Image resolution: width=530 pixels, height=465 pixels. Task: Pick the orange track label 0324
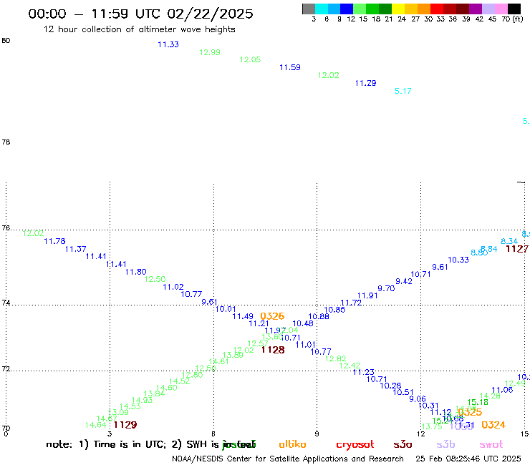pyautogui.click(x=493, y=425)
